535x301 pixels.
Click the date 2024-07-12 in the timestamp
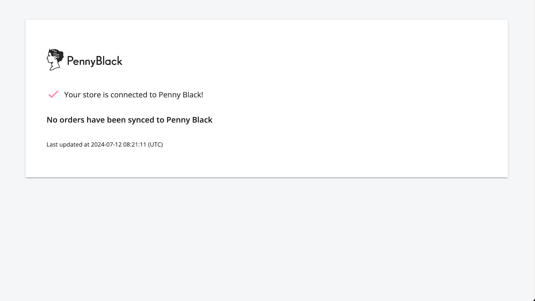tap(106, 144)
